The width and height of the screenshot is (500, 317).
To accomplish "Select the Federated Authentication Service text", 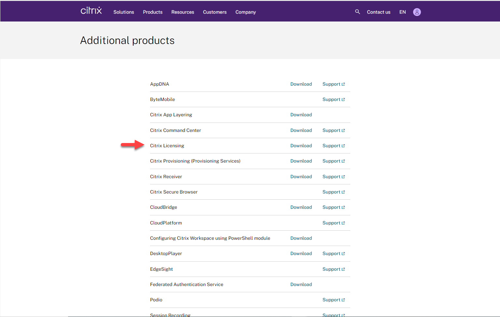I will click(187, 284).
